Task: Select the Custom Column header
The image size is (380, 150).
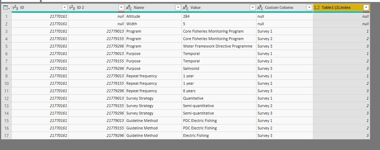Action: [285, 8]
